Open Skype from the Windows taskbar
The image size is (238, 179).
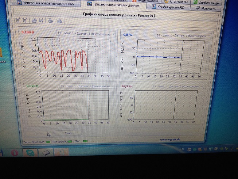point(30,152)
